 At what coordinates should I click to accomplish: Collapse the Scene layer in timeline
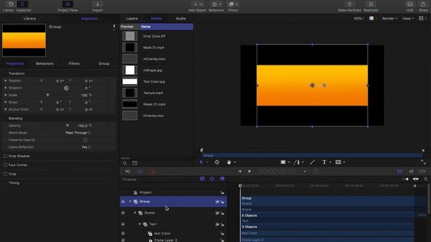click(135, 213)
